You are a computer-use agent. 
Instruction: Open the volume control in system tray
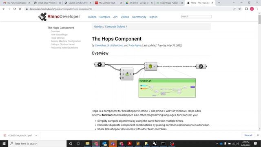click(237, 143)
